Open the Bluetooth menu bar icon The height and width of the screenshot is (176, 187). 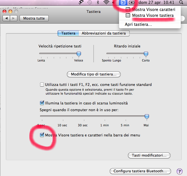(98, 3)
